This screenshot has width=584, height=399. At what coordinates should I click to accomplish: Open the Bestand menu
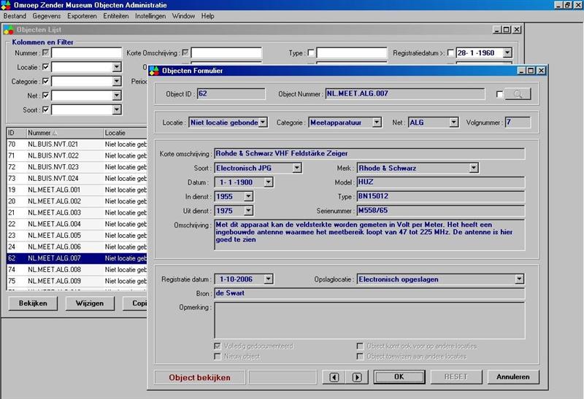tap(15, 16)
